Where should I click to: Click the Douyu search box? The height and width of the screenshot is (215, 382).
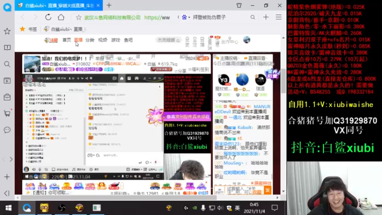point(168,40)
